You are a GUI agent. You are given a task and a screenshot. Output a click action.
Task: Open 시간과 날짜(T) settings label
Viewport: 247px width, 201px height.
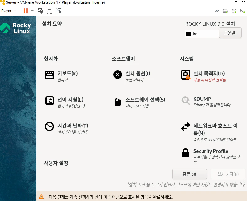[73, 126]
